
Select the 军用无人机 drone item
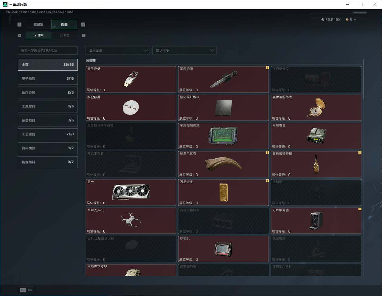pyautogui.click(x=131, y=221)
